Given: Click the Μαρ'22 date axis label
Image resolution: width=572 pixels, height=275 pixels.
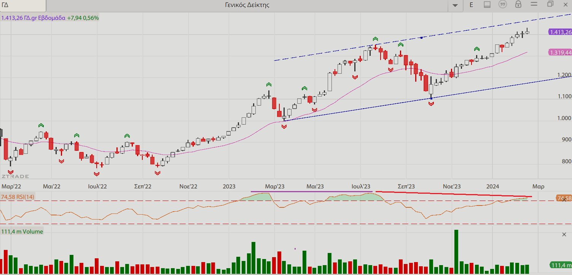Looking at the screenshot, I should (x=11, y=186).
